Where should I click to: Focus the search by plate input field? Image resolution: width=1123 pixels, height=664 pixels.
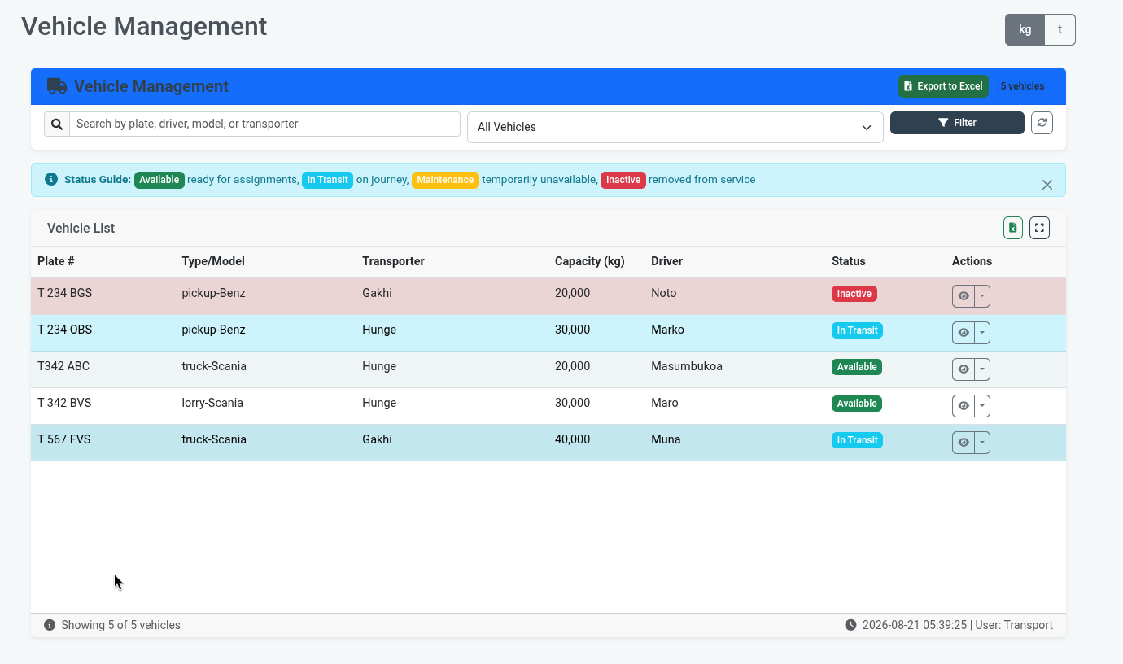tap(265, 124)
